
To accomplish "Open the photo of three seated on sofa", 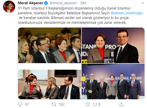I will point(49,84).
